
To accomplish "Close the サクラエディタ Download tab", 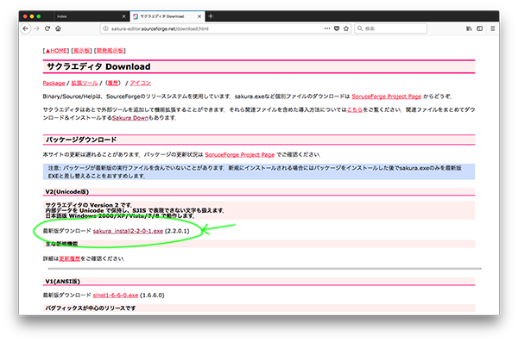I will [x=199, y=16].
